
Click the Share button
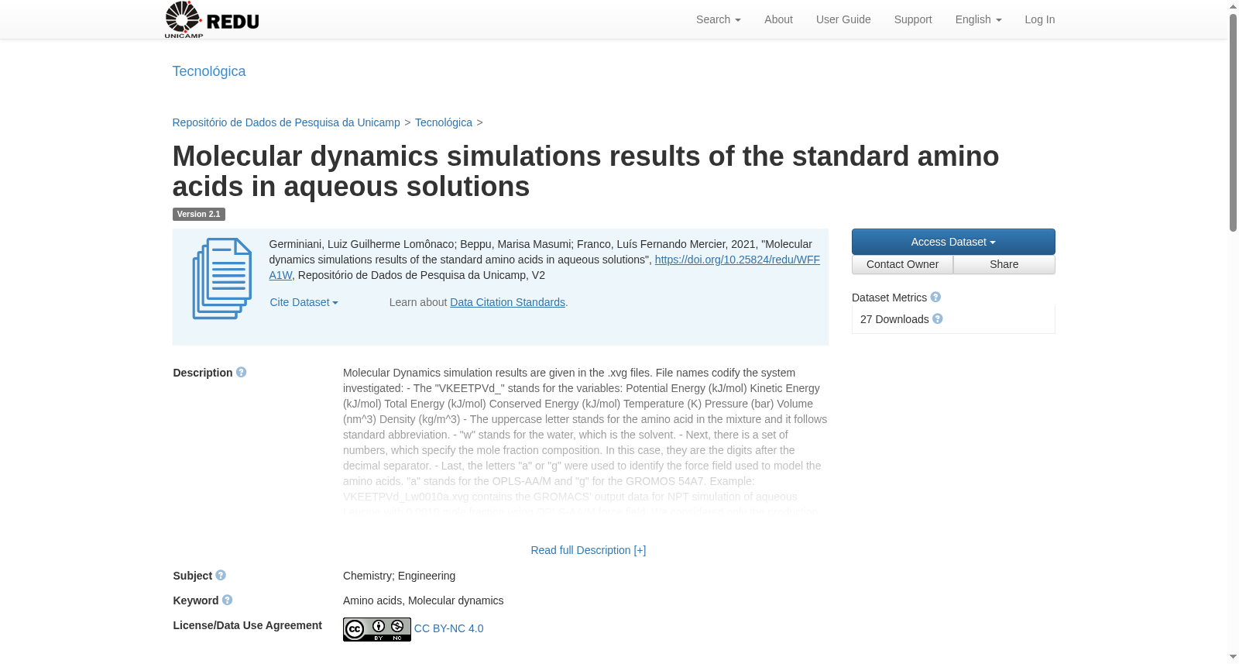[1004, 264]
